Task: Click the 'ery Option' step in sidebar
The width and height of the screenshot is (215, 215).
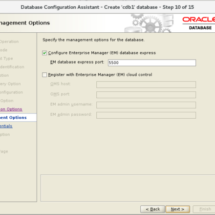Action: tap(10, 84)
